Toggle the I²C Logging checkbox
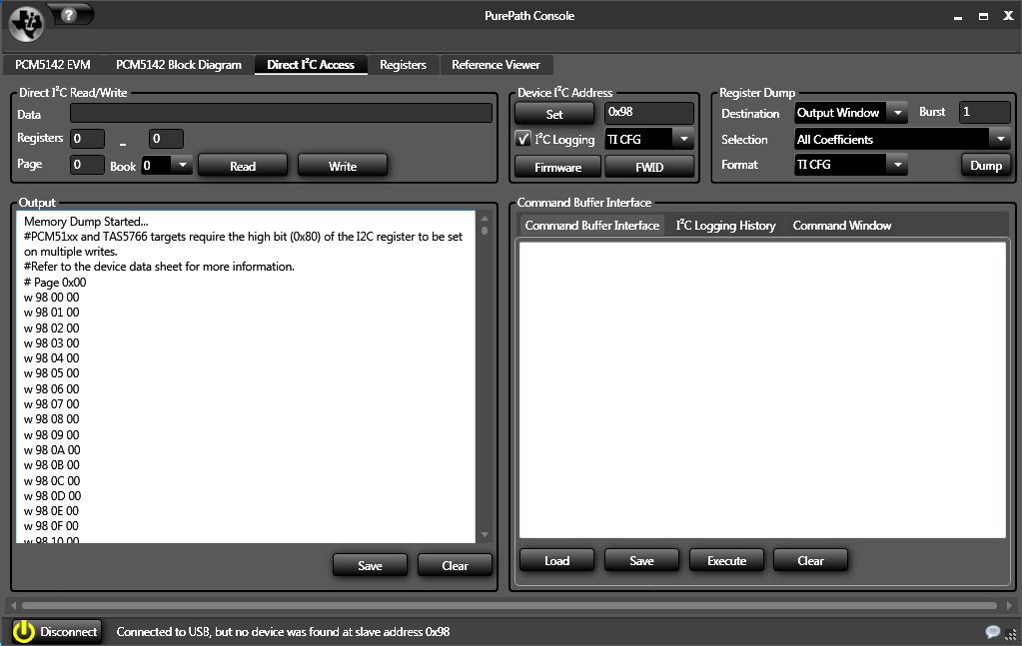 (x=522, y=139)
